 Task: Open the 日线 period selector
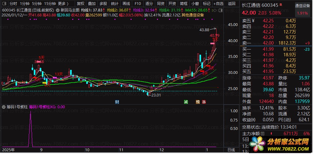click(x=231, y=150)
